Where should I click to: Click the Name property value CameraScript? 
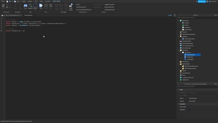(x=193, y=98)
